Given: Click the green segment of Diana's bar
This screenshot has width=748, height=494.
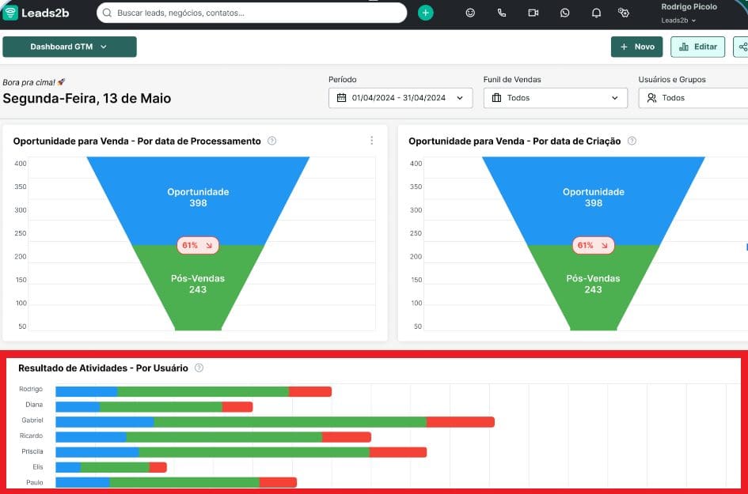Looking at the screenshot, I should [161, 407].
